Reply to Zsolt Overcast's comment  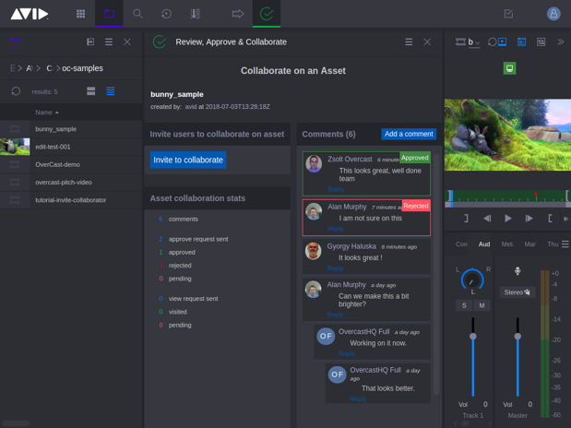[x=336, y=189]
